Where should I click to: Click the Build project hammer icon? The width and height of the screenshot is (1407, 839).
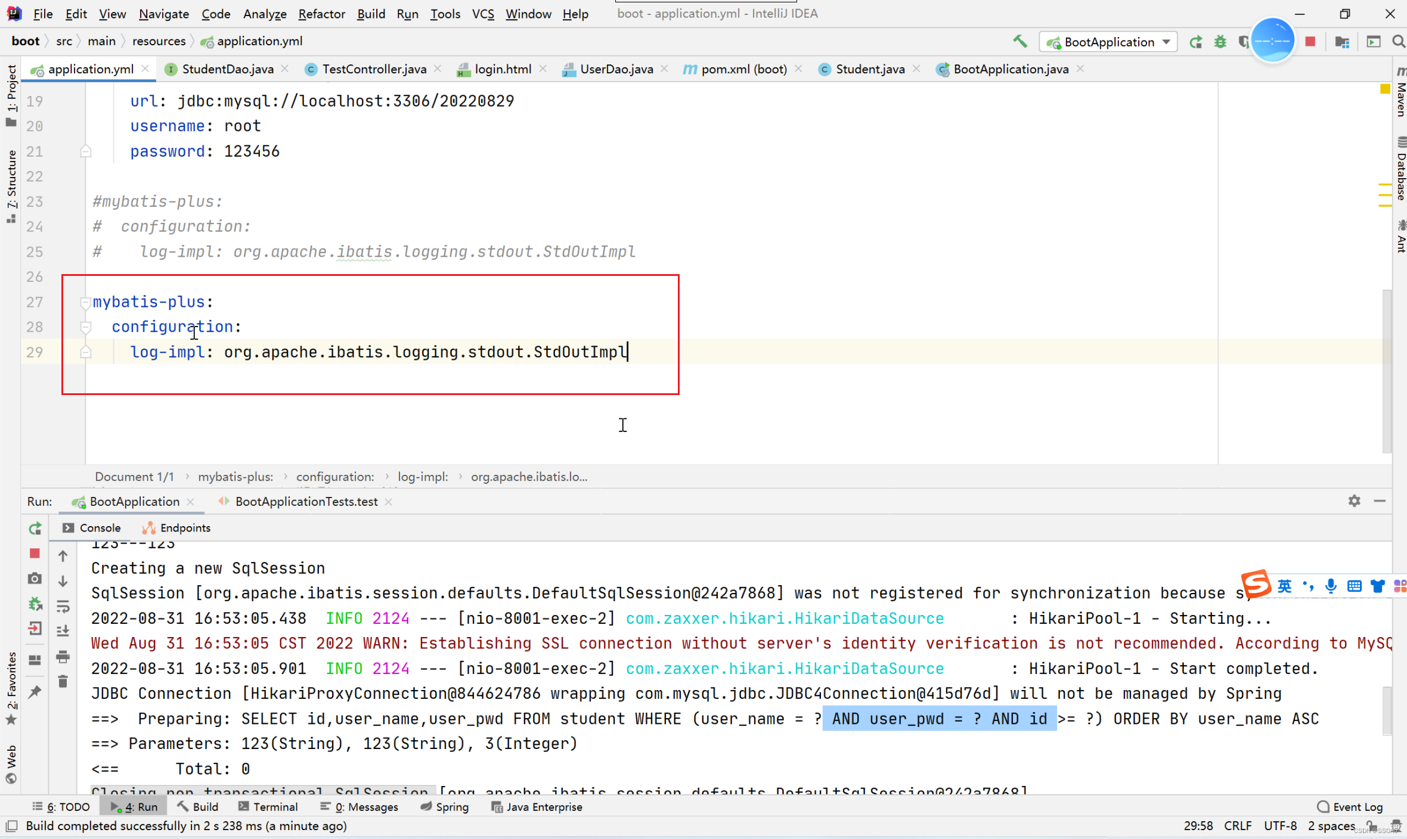[1019, 41]
